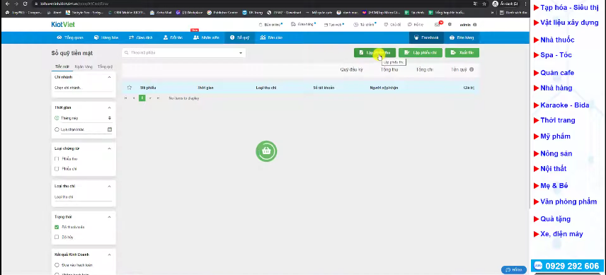606x275 pixels.
Task: Collapse the Chi nhánh filter panel
Action: [x=109, y=77]
